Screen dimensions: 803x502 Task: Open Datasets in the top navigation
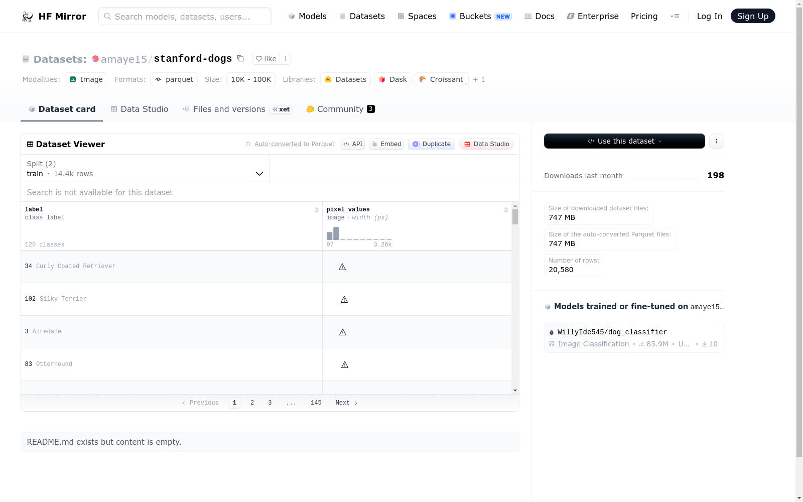(x=362, y=16)
